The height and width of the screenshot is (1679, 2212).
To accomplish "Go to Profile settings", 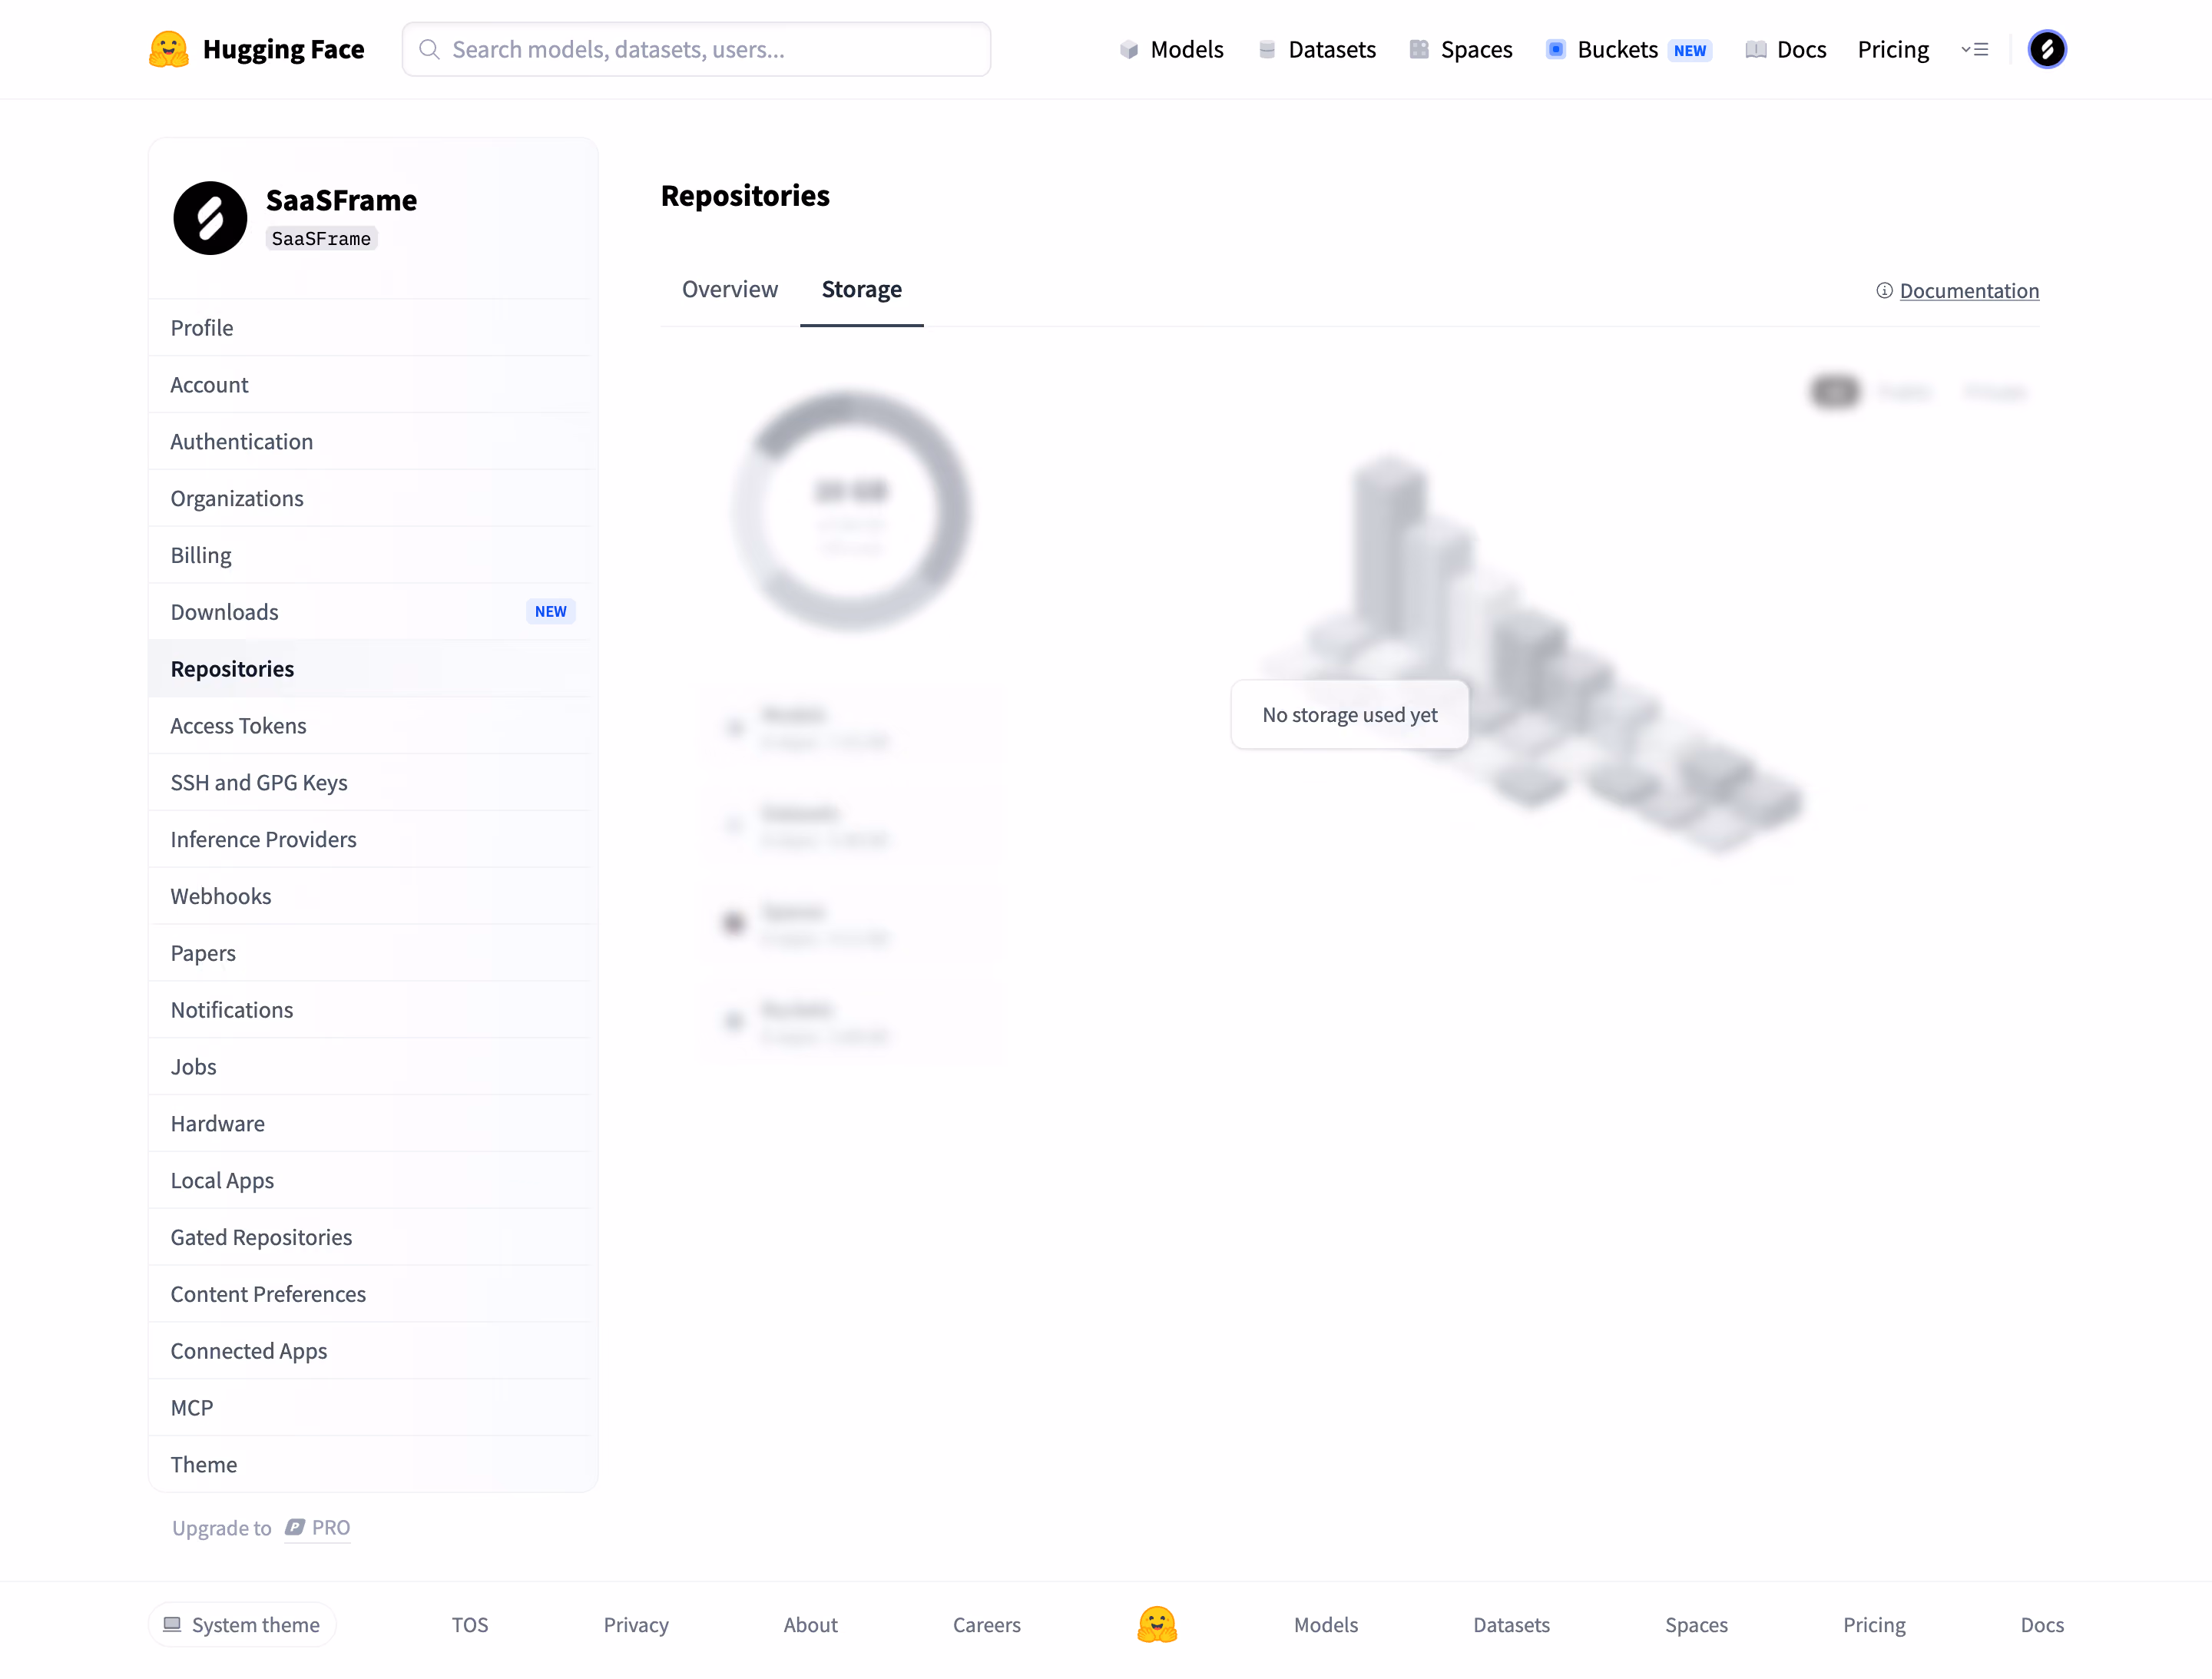I will (373, 327).
